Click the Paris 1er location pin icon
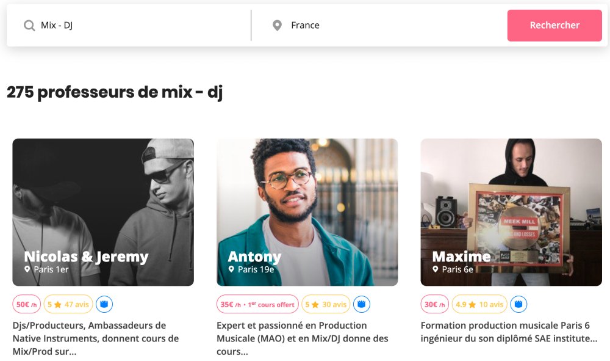The width and height of the screenshot is (610, 361). (x=27, y=269)
